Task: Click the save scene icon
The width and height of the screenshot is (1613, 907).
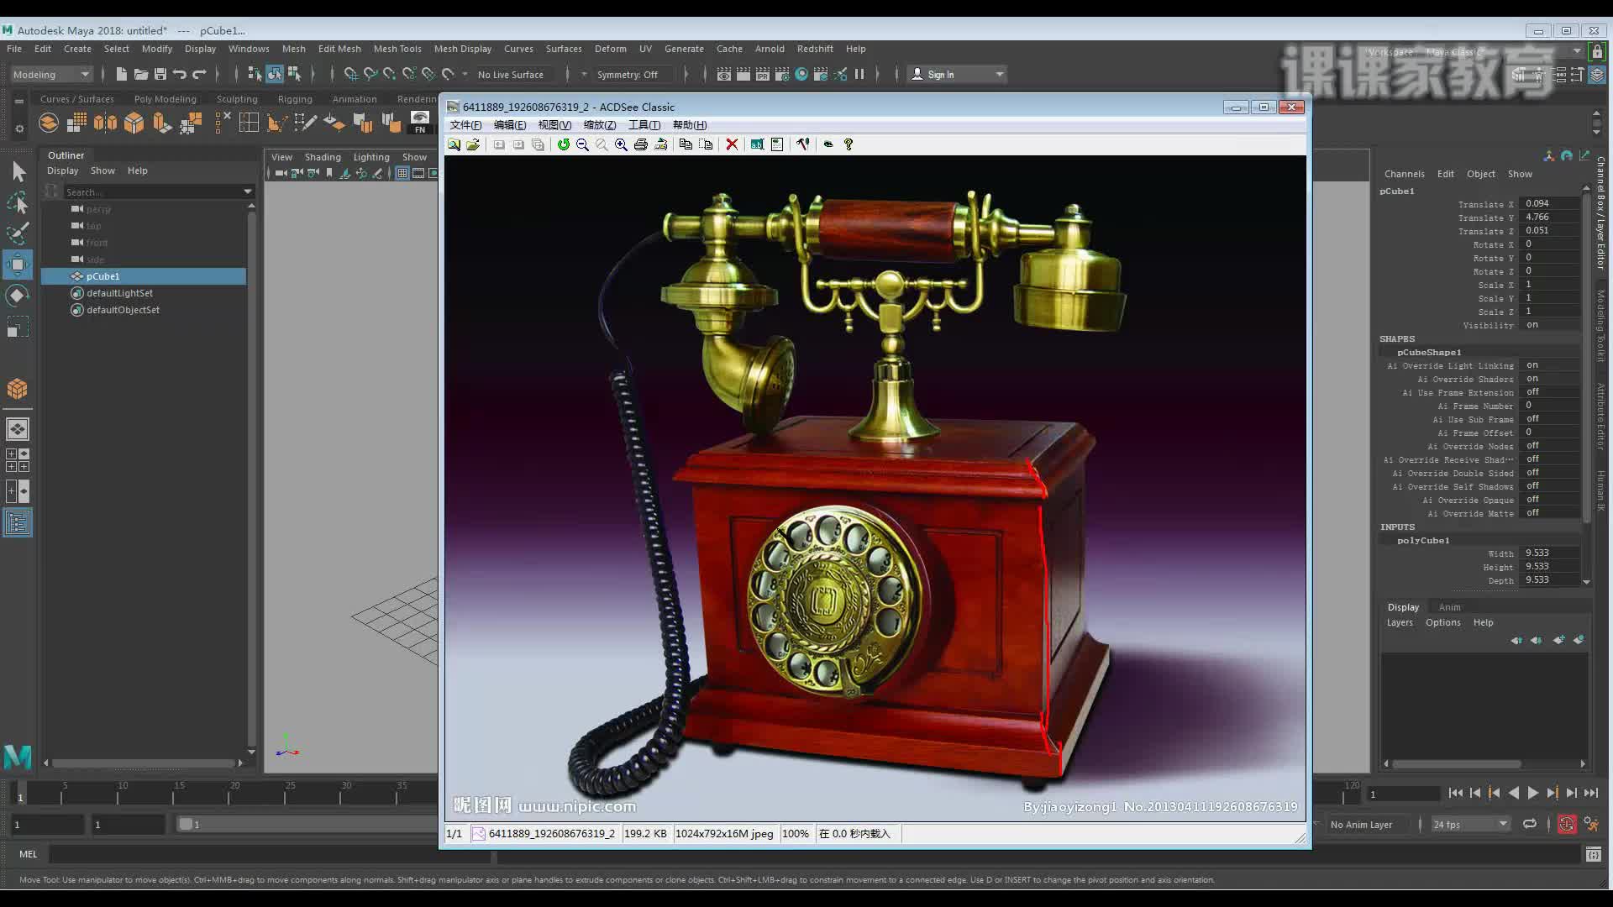Action: pos(160,75)
